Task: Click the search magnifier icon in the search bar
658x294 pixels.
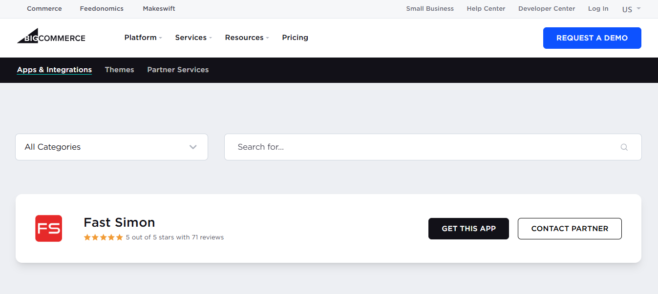Action: pyautogui.click(x=624, y=147)
